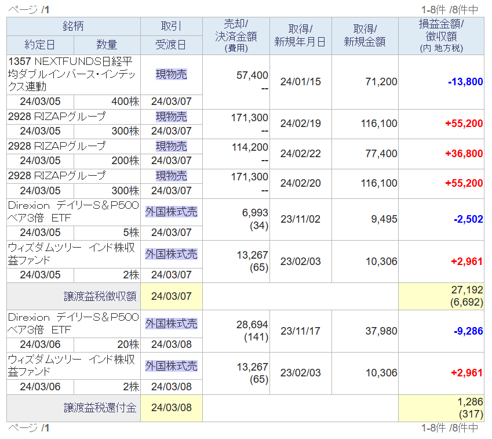
Task: Click the 譲渡益税徴収額 label
Action: (100, 296)
